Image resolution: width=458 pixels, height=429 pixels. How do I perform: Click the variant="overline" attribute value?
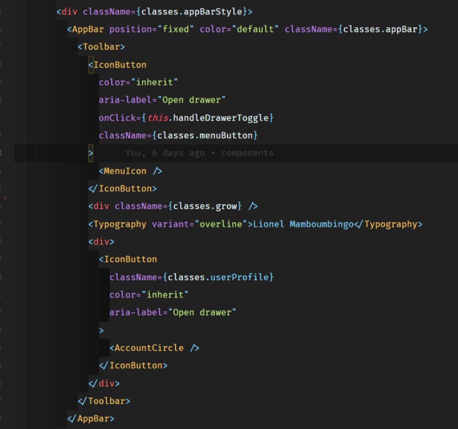coord(221,224)
